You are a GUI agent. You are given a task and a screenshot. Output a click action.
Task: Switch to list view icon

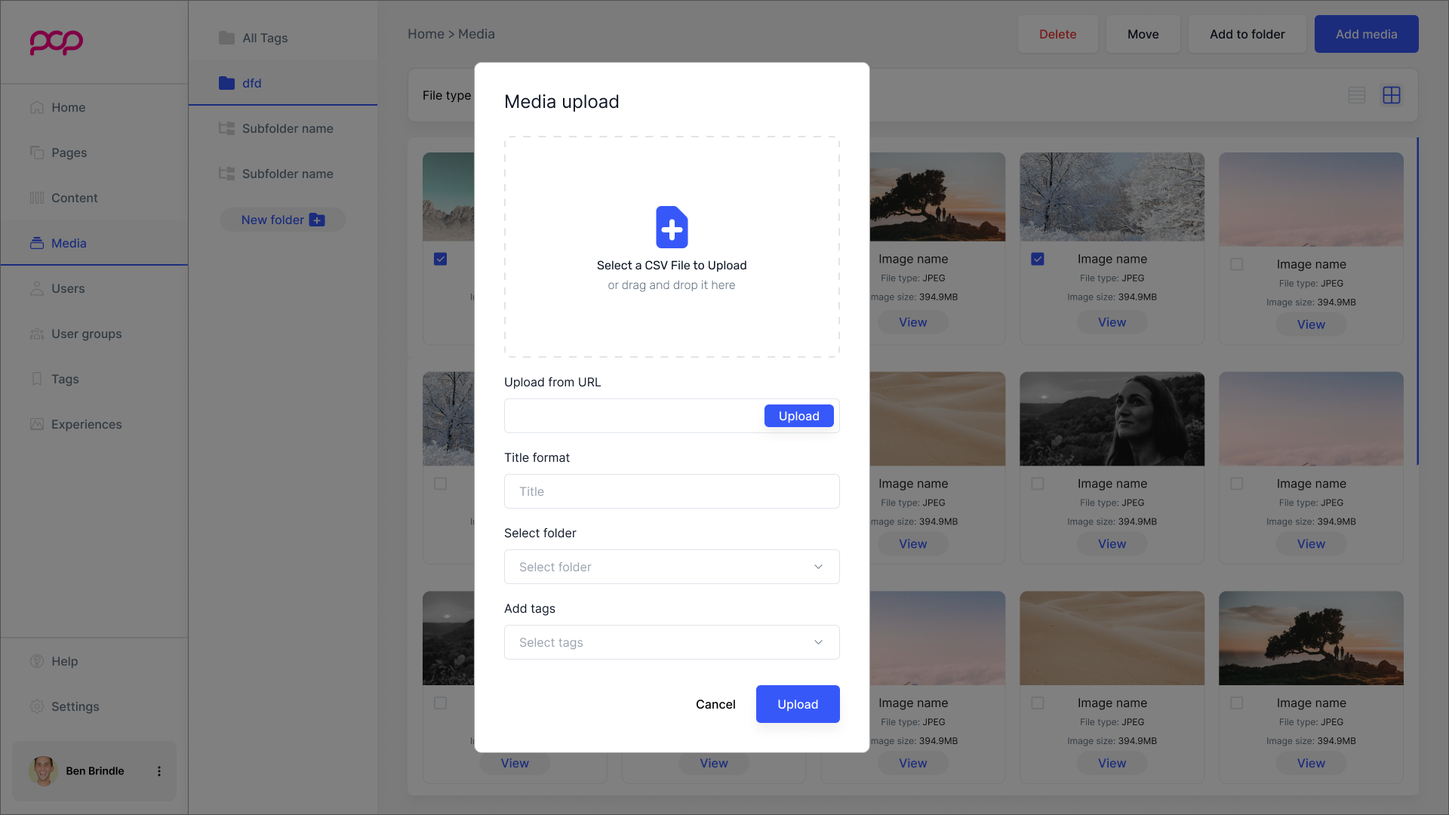(1357, 95)
